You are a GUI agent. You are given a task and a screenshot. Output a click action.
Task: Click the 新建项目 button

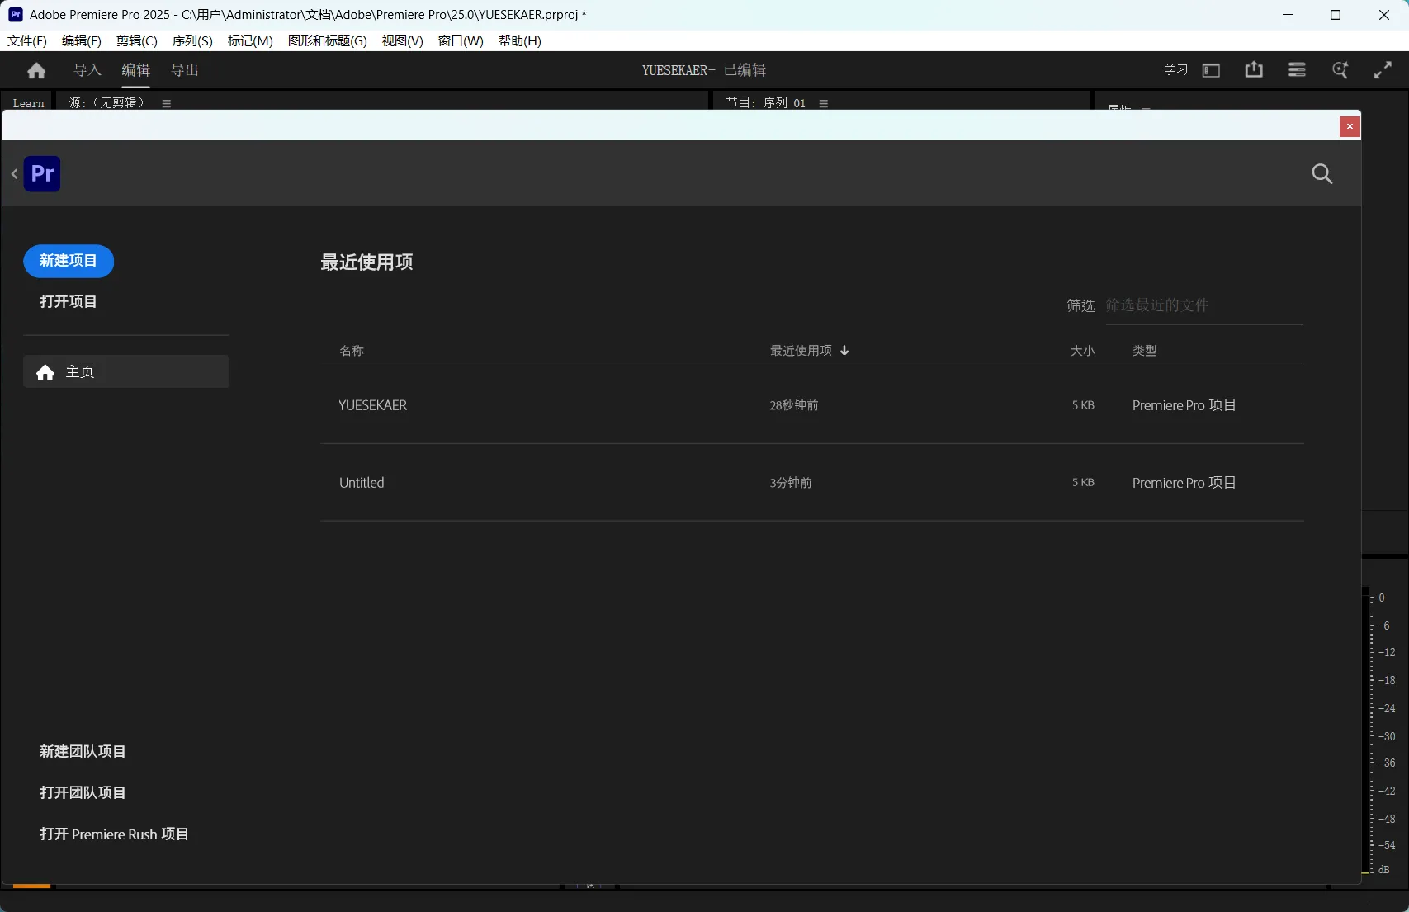coord(69,261)
